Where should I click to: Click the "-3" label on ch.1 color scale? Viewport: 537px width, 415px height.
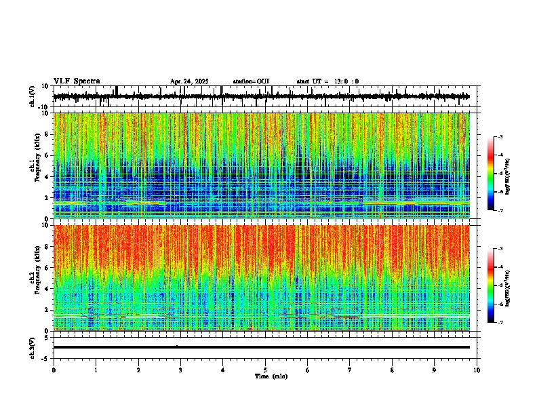coord(500,136)
